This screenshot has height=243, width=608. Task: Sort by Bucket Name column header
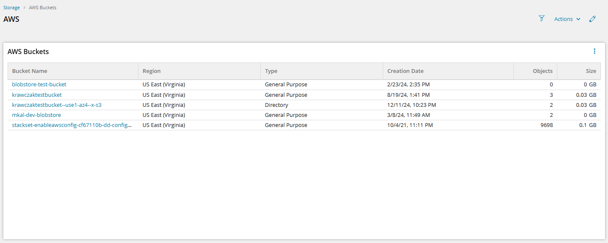(x=30, y=71)
